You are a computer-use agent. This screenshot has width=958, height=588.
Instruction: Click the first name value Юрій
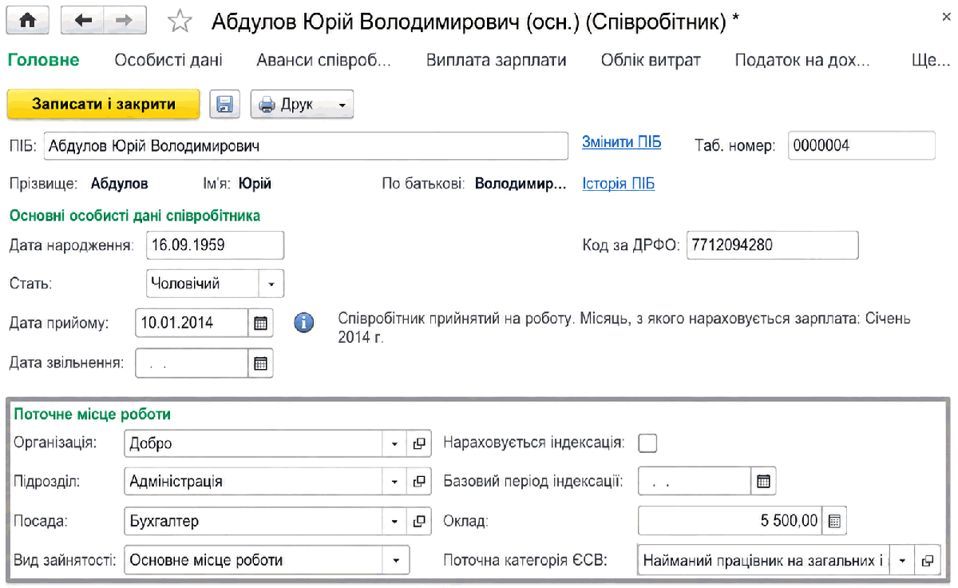point(255,184)
